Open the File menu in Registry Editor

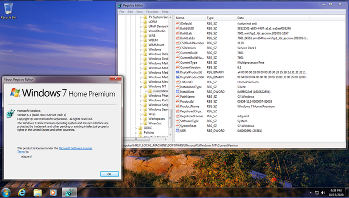pos(121,12)
